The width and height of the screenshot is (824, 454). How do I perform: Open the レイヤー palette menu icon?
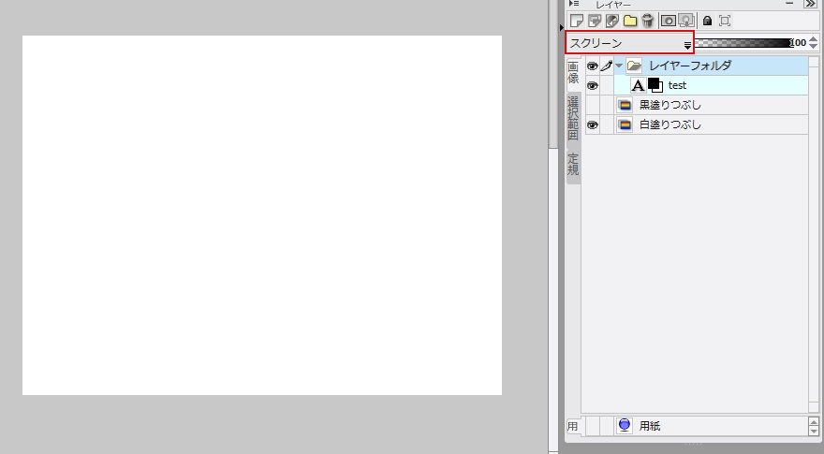click(574, 4)
